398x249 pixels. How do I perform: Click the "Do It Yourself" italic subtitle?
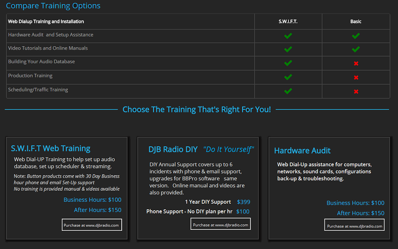228,149
